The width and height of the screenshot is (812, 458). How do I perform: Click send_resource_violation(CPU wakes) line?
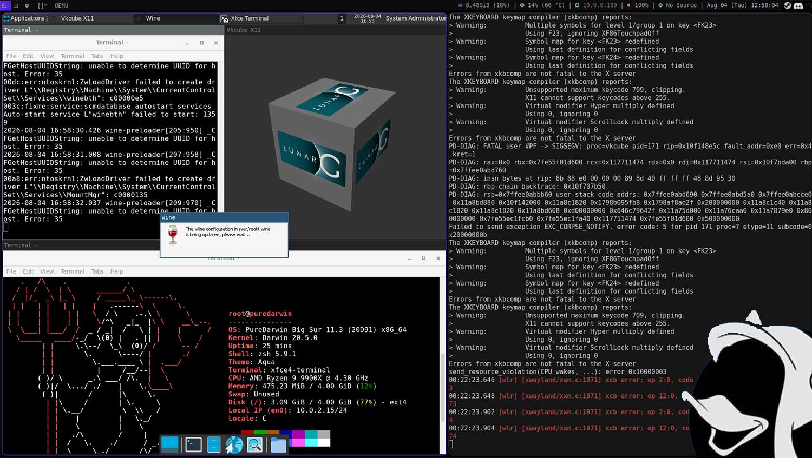[558, 371]
